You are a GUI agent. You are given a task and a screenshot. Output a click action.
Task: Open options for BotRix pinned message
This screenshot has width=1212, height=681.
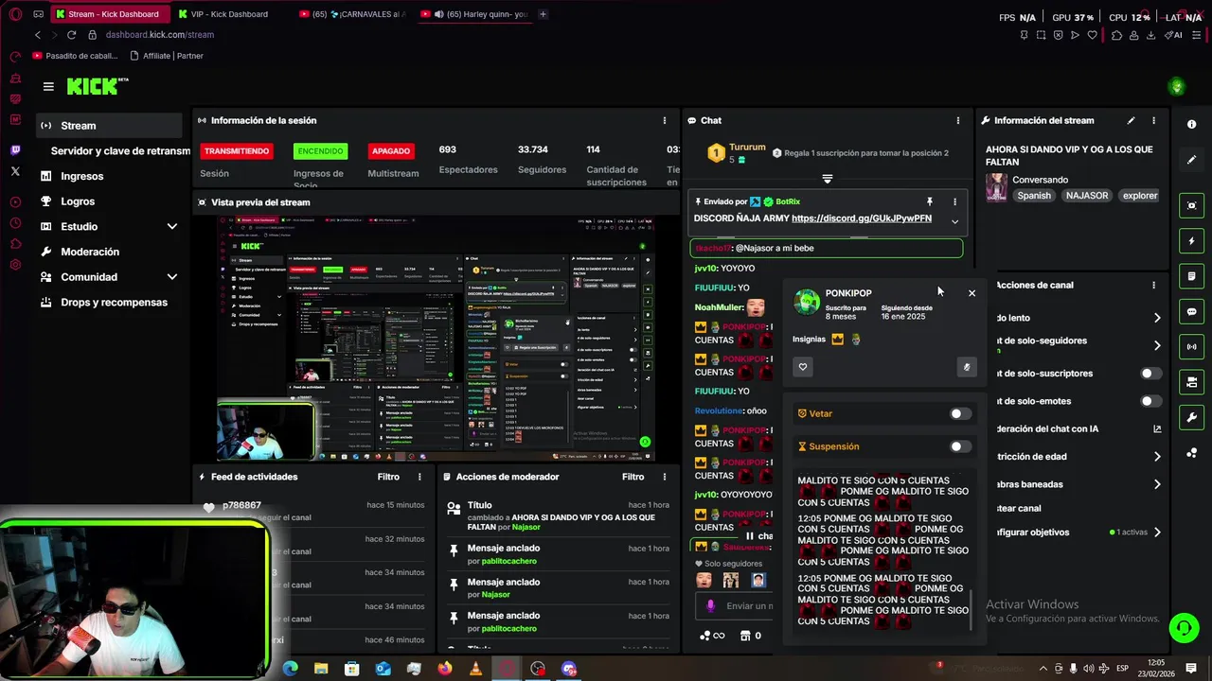(954, 201)
